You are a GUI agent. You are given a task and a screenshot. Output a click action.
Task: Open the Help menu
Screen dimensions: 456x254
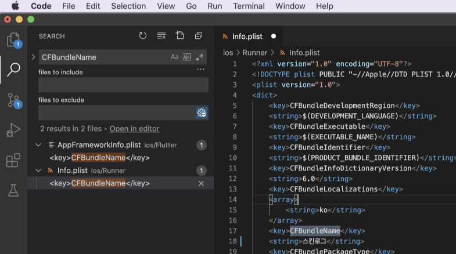pyautogui.click(x=325, y=6)
